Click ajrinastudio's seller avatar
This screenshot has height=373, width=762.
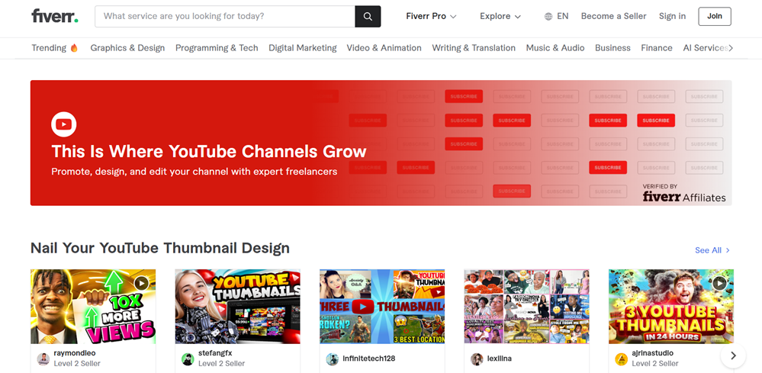621,359
